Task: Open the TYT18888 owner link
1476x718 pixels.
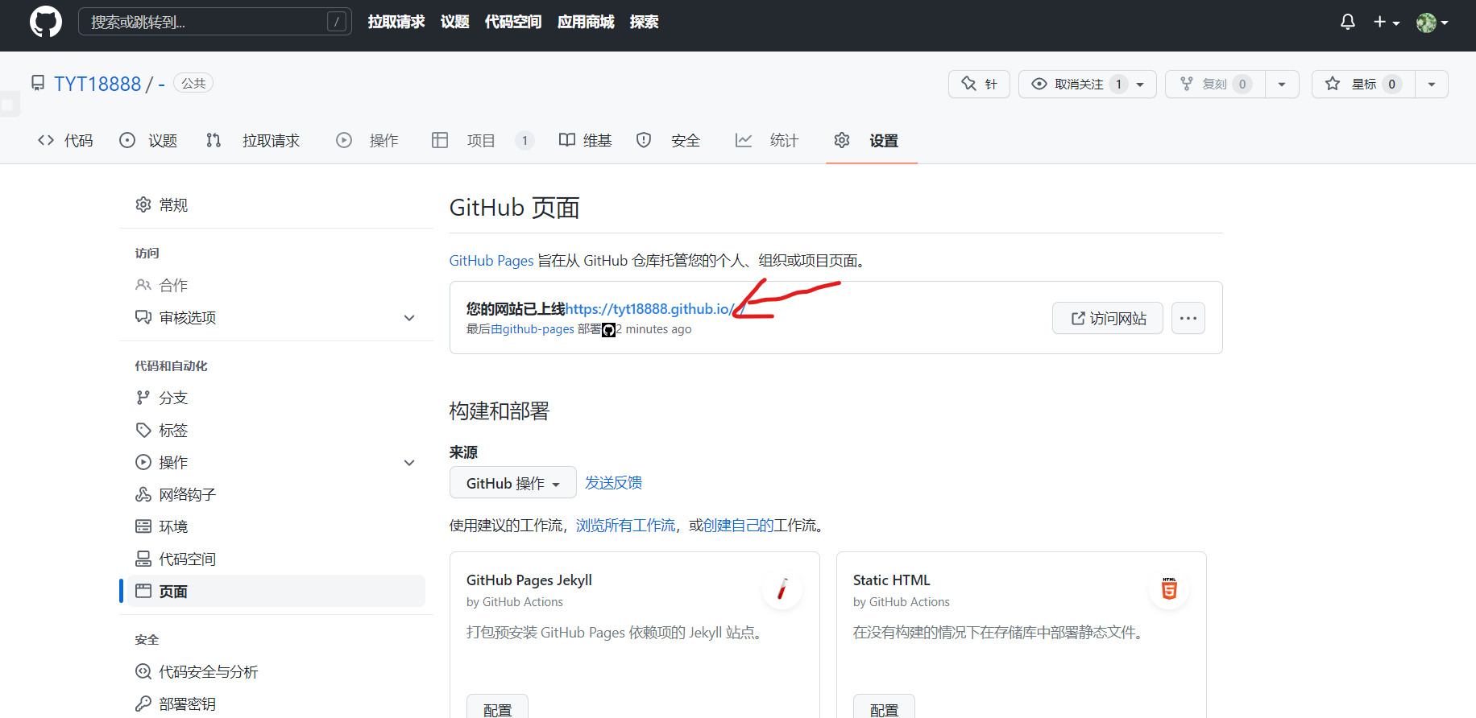Action: [x=97, y=84]
